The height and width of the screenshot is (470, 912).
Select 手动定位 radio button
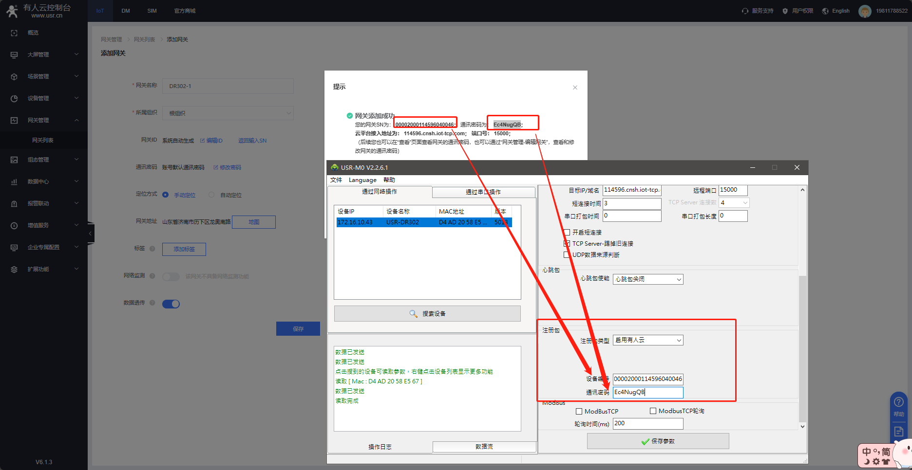point(166,195)
